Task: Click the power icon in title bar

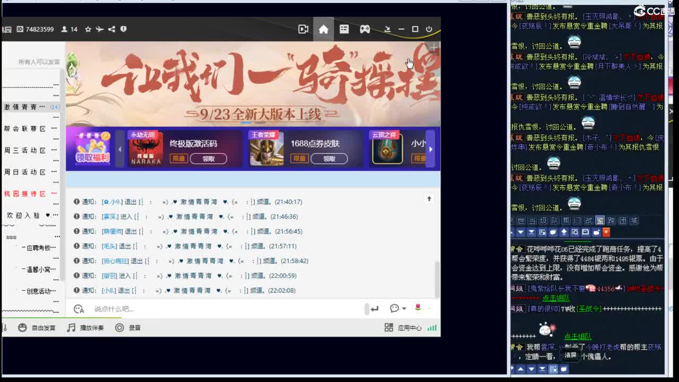Action: 429,29
